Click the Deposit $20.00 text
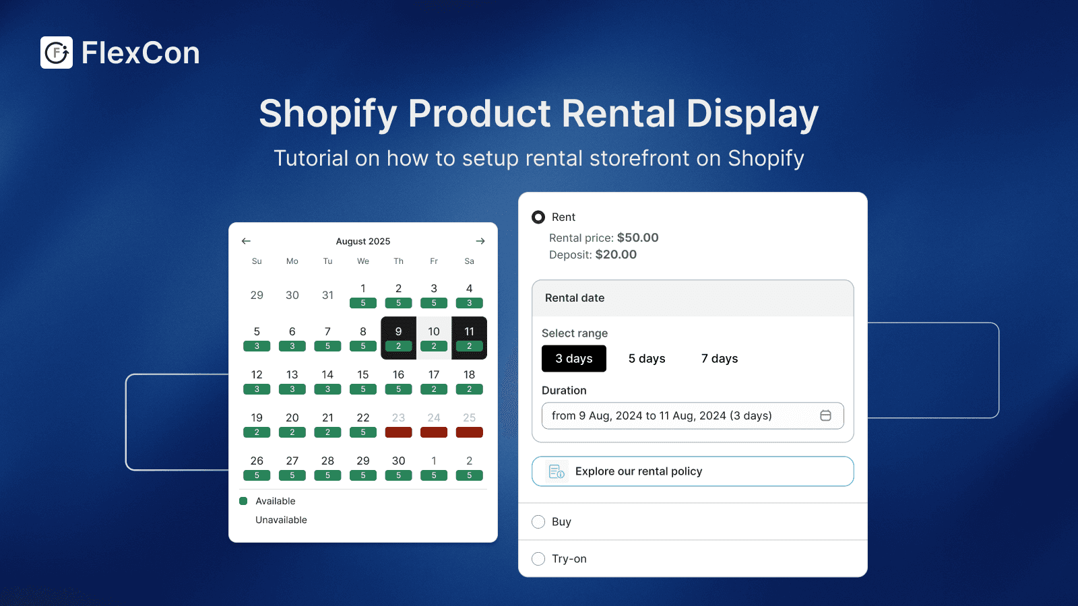Viewport: 1078px width, 606px height. (x=593, y=255)
